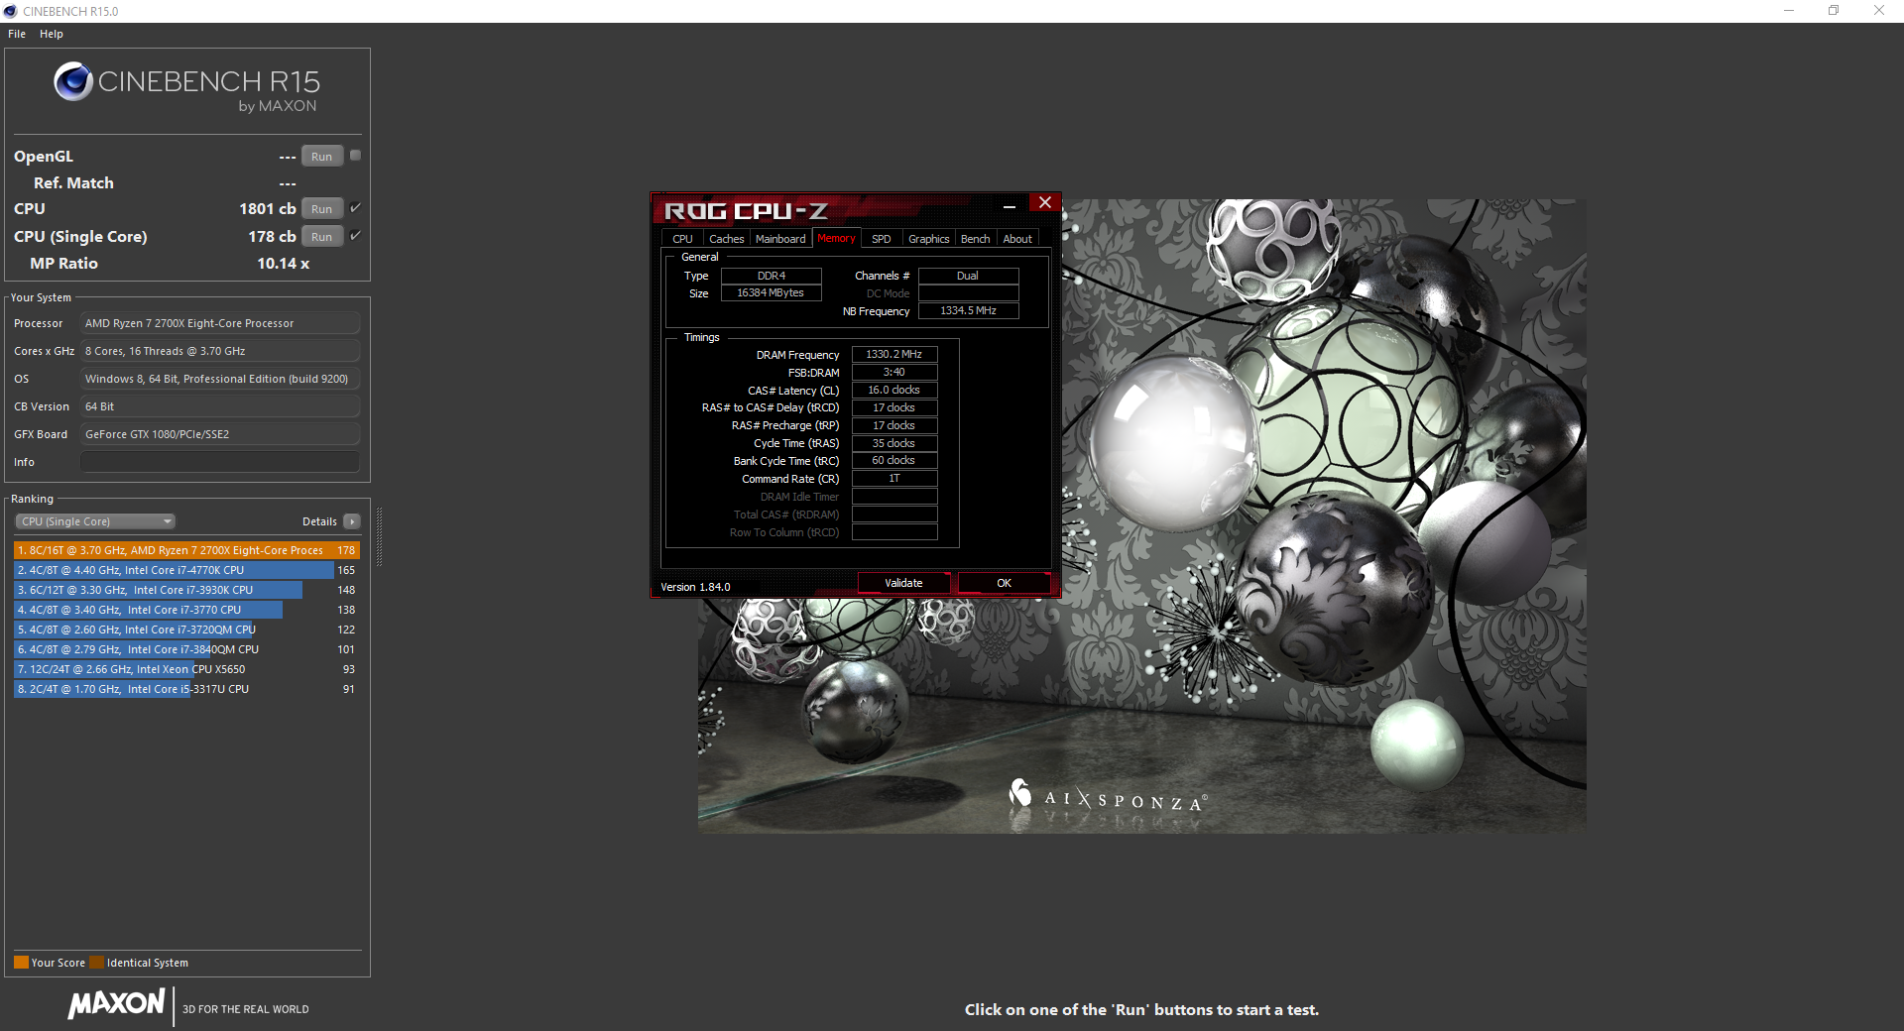The height and width of the screenshot is (1031, 1904).
Task: Click the orange Your Score legend swatch
Action: tap(21, 962)
